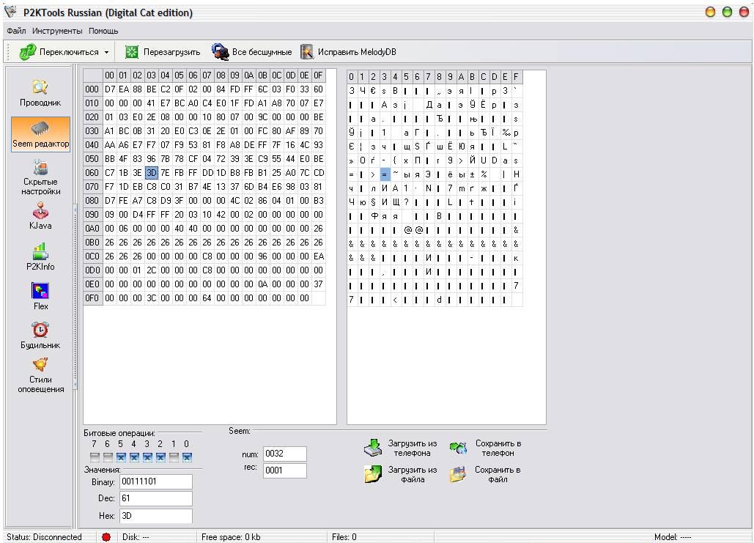
Task: Click the Model status bar entry
Action: coord(673,537)
